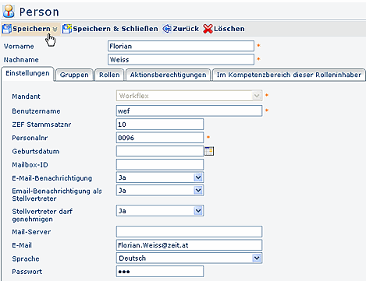Click into the Benutzername field
The image size is (366, 281).
point(189,111)
